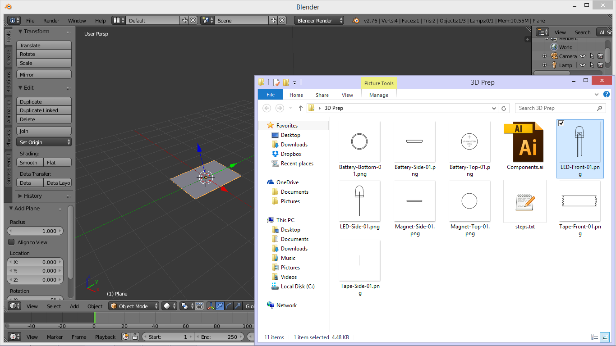Expand the History panel
The image size is (616, 346).
(x=20, y=196)
